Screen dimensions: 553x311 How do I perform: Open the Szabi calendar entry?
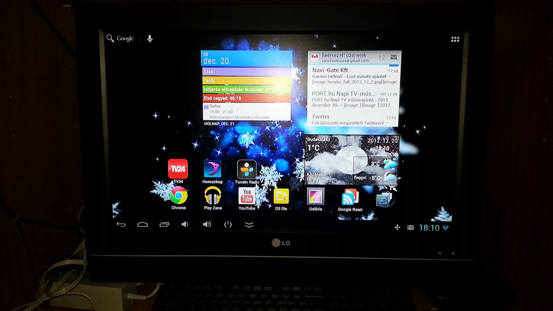[x=247, y=72]
